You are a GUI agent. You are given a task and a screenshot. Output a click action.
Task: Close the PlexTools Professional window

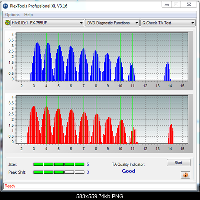[x=189, y=5]
